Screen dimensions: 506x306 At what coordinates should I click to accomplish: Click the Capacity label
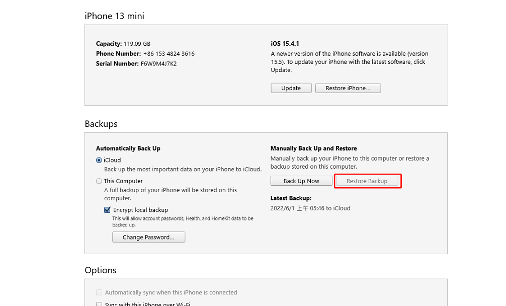109,44
